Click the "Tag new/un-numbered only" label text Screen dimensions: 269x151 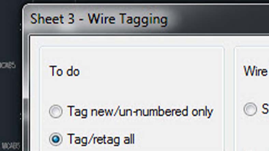coord(140,112)
